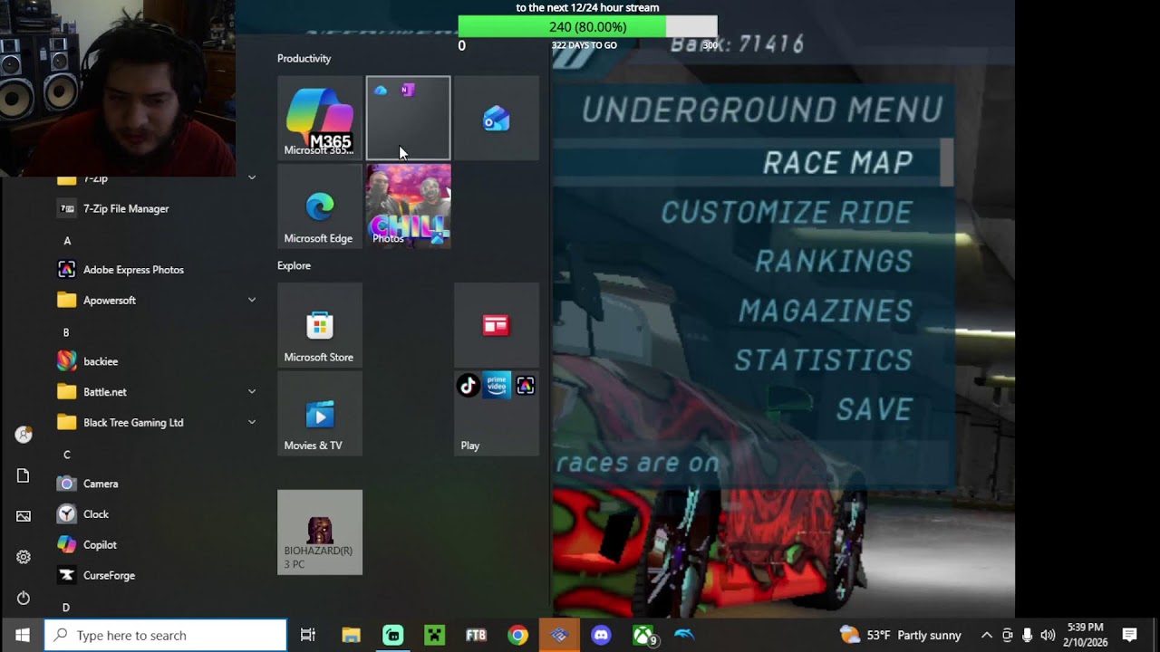Screen dimensions: 1160x652
Task: Expand the Apowersoft folder
Action: [x=252, y=300]
